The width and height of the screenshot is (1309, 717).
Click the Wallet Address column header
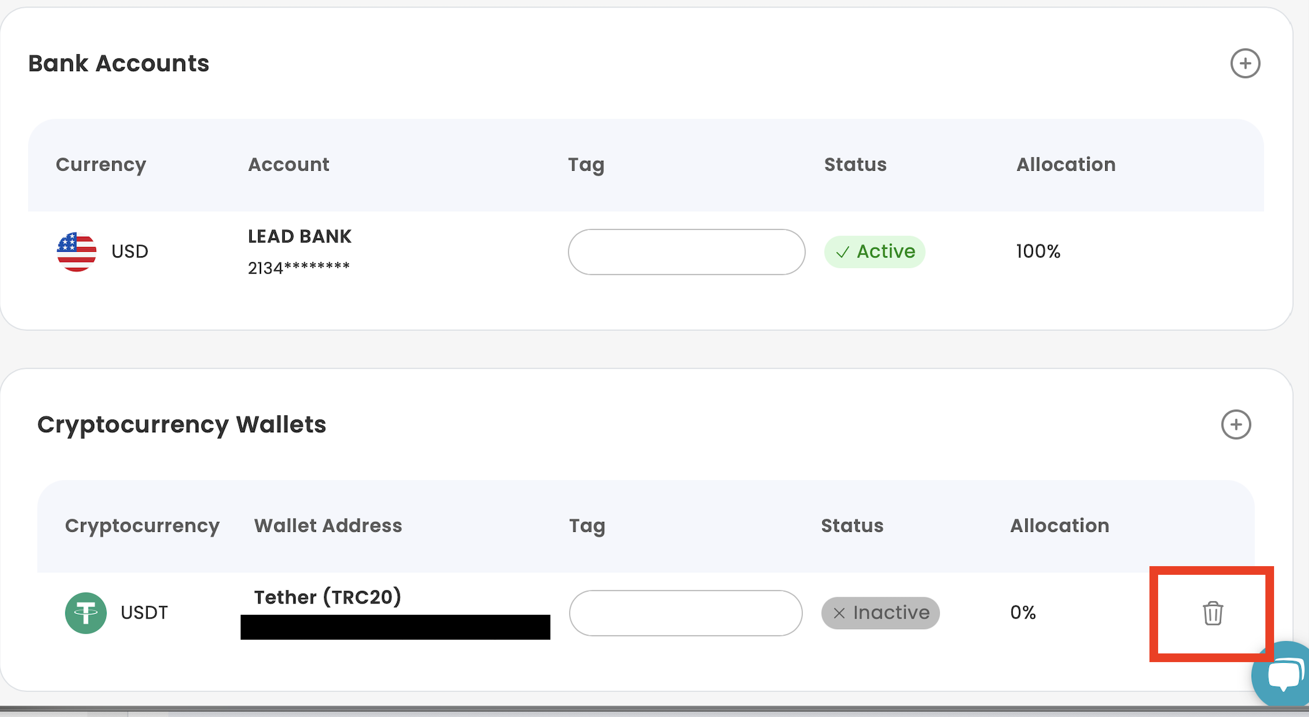point(328,526)
